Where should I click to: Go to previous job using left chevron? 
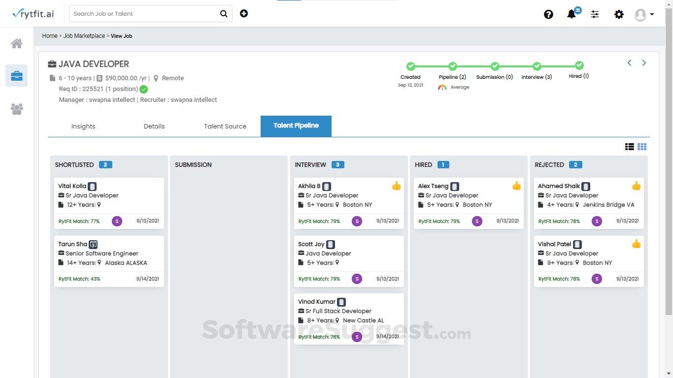(x=629, y=63)
